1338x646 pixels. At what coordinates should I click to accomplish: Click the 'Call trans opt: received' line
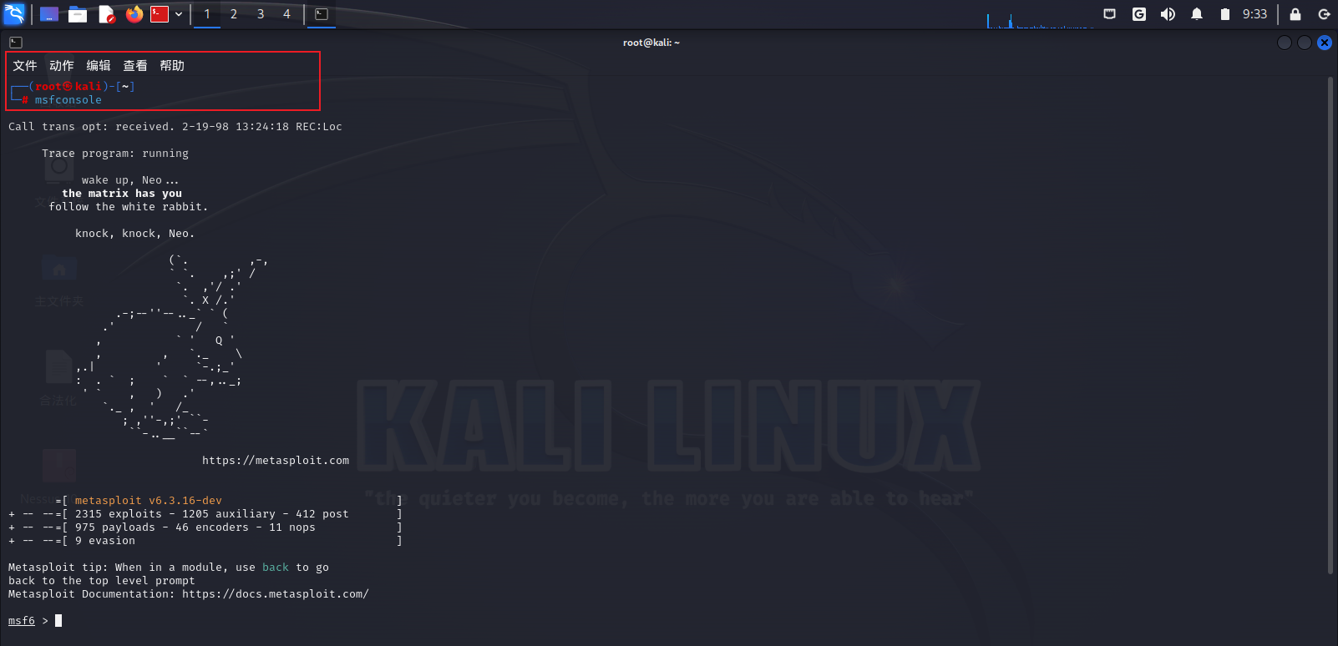tap(175, 127)
